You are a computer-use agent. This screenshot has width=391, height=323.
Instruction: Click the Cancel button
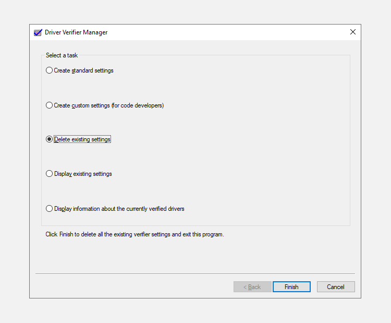[x=336, y=287]
